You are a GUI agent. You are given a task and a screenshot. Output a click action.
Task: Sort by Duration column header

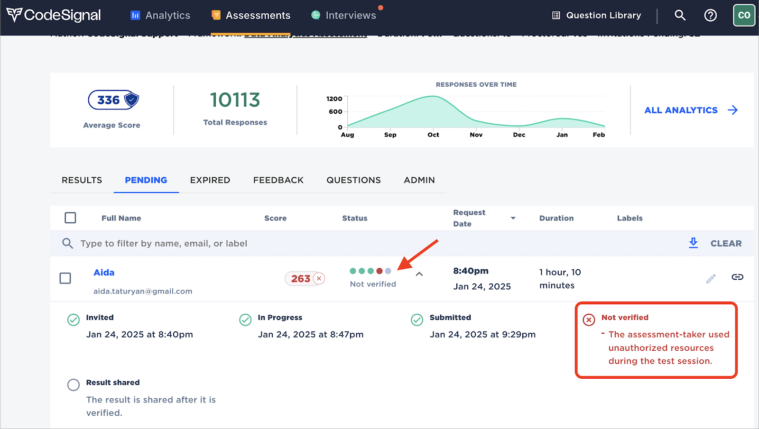click(x=556, y=218)
